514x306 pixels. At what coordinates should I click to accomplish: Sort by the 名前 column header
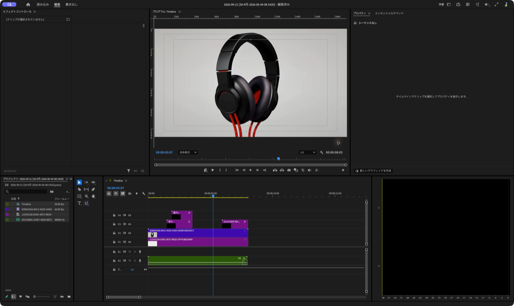pyautogui.click(x=14, y=199)
